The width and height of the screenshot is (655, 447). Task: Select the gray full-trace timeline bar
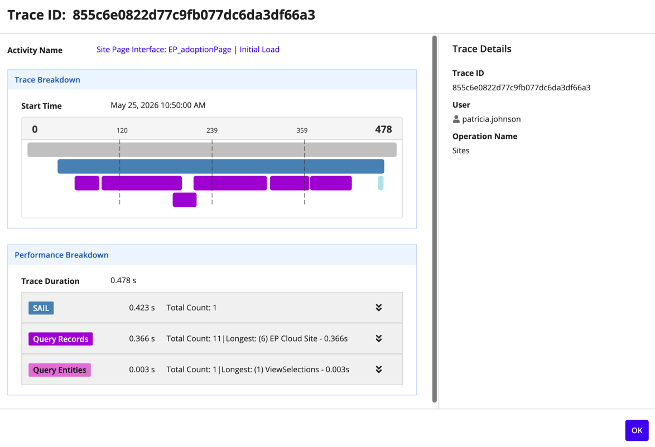pos(212,150)
